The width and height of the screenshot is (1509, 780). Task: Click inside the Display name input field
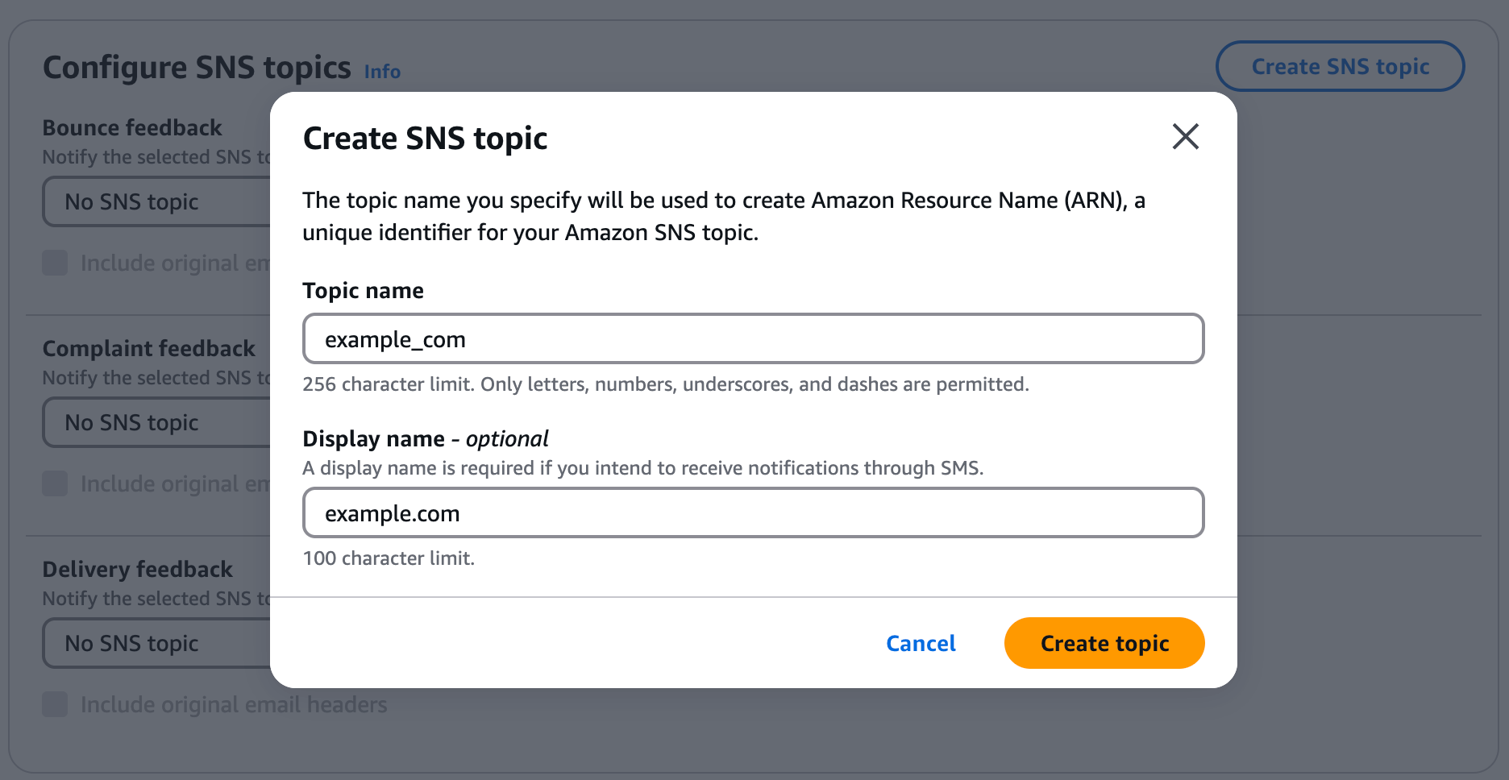click(x=753, y=512)
